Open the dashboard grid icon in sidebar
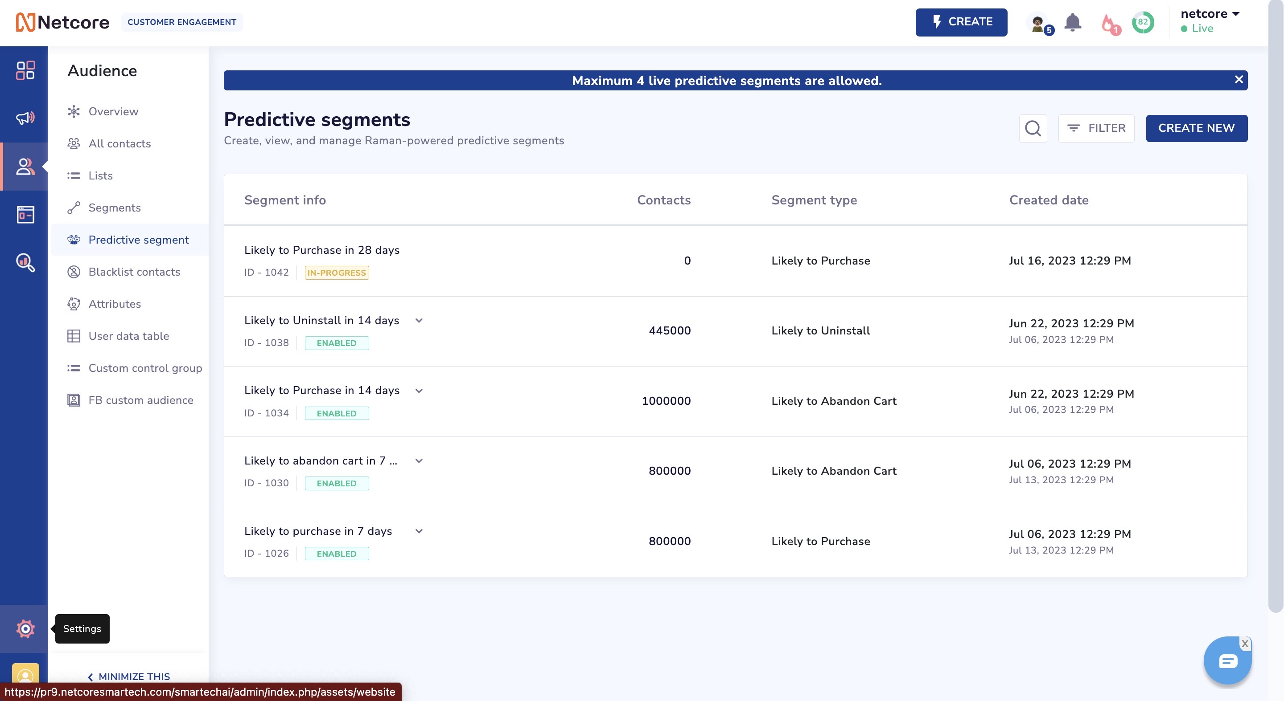 pyautogui.click(x=25, y=70)
